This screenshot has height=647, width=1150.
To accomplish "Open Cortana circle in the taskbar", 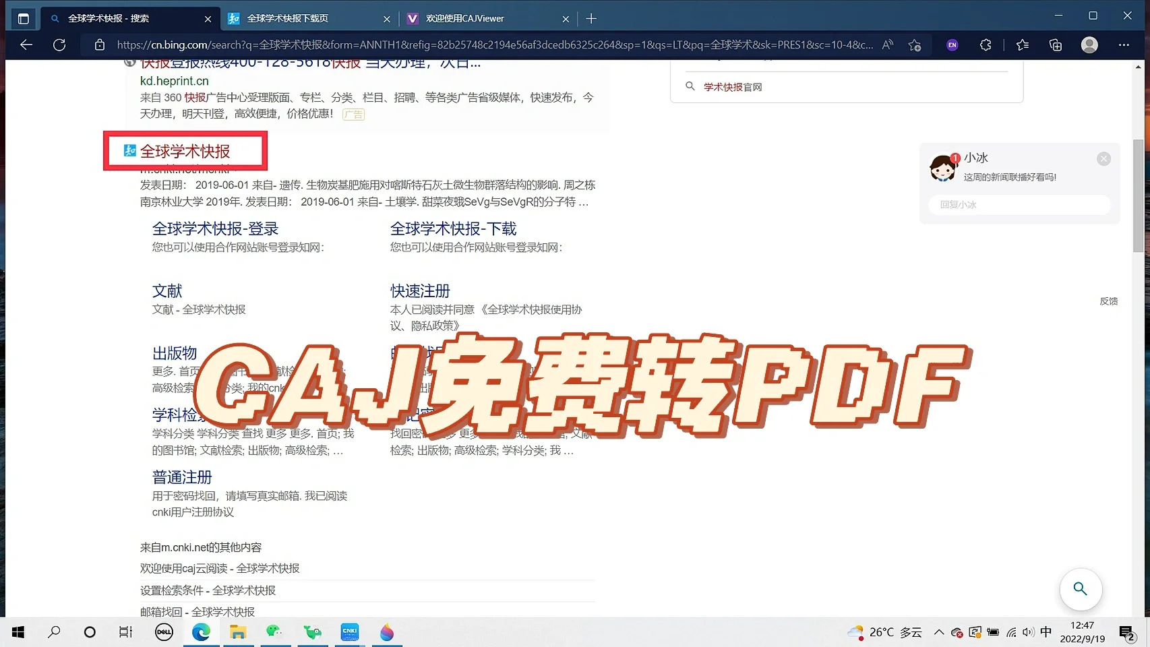I will [x=90, y=632].
